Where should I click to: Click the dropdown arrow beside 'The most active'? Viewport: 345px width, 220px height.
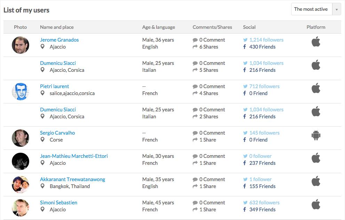point(336,9)
